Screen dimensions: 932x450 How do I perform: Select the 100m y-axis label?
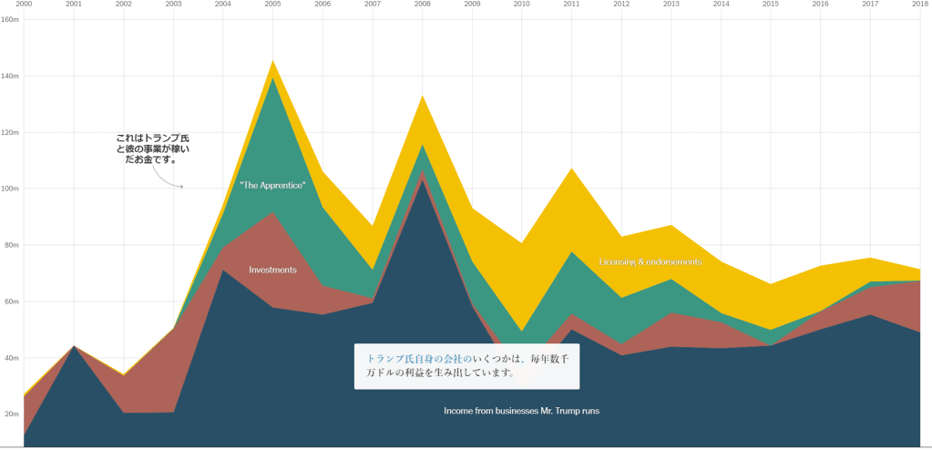(10, 189)
